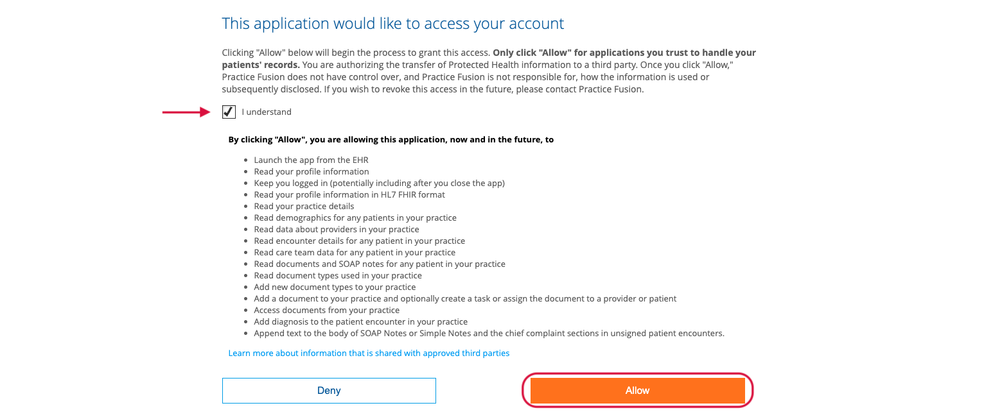This screenshot has width=1002, height=417.
Task: Open the "Learn more about information" link
Action: click(369, 353)
